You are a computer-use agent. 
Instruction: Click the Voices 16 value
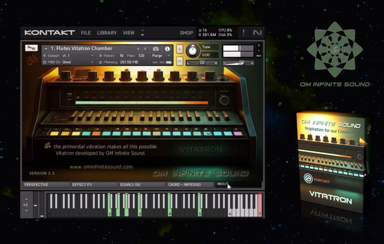point(122,56)
